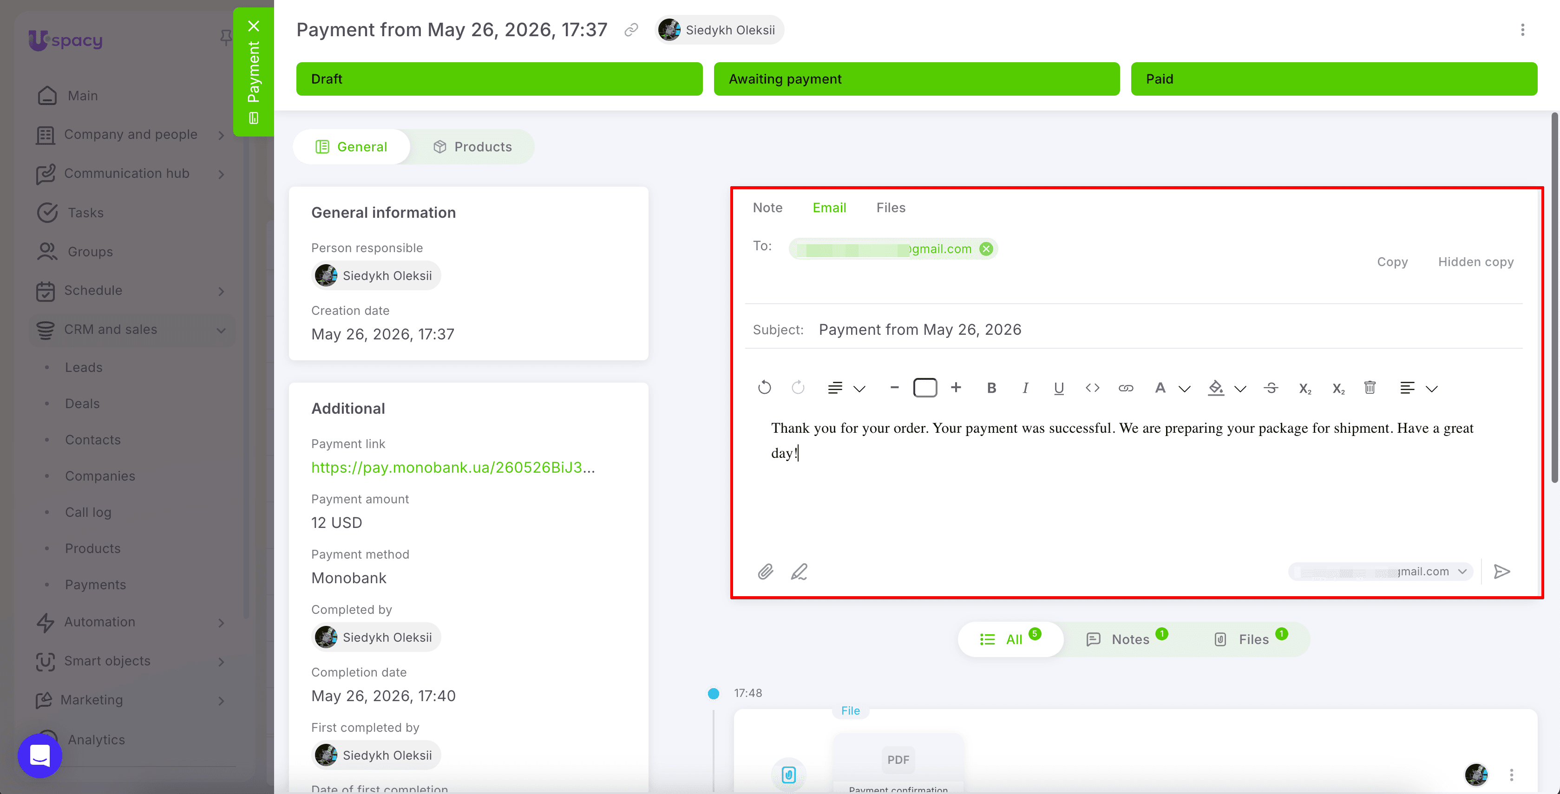Viewport: 1560px width, 794px height.
Task: Pin the sidebar using the pin icon
Action: 225,38
